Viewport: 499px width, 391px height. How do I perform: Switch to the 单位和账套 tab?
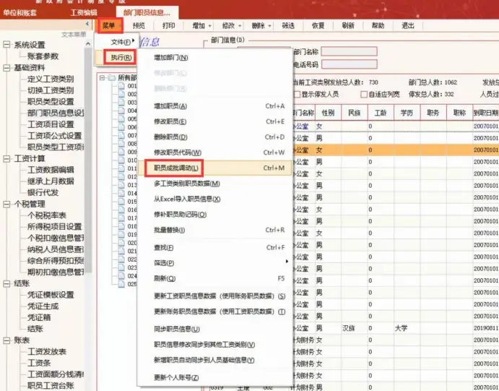pos(20,13)
